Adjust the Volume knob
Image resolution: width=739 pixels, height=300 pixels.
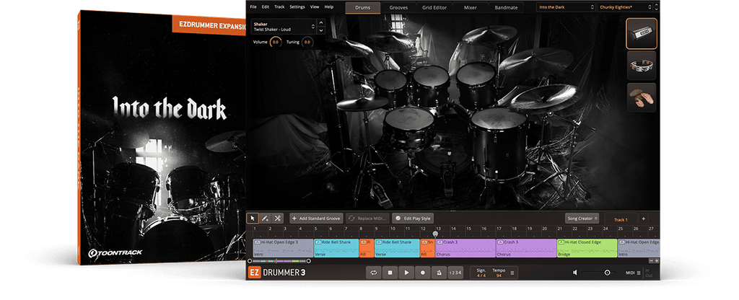(x=276, y=43)
